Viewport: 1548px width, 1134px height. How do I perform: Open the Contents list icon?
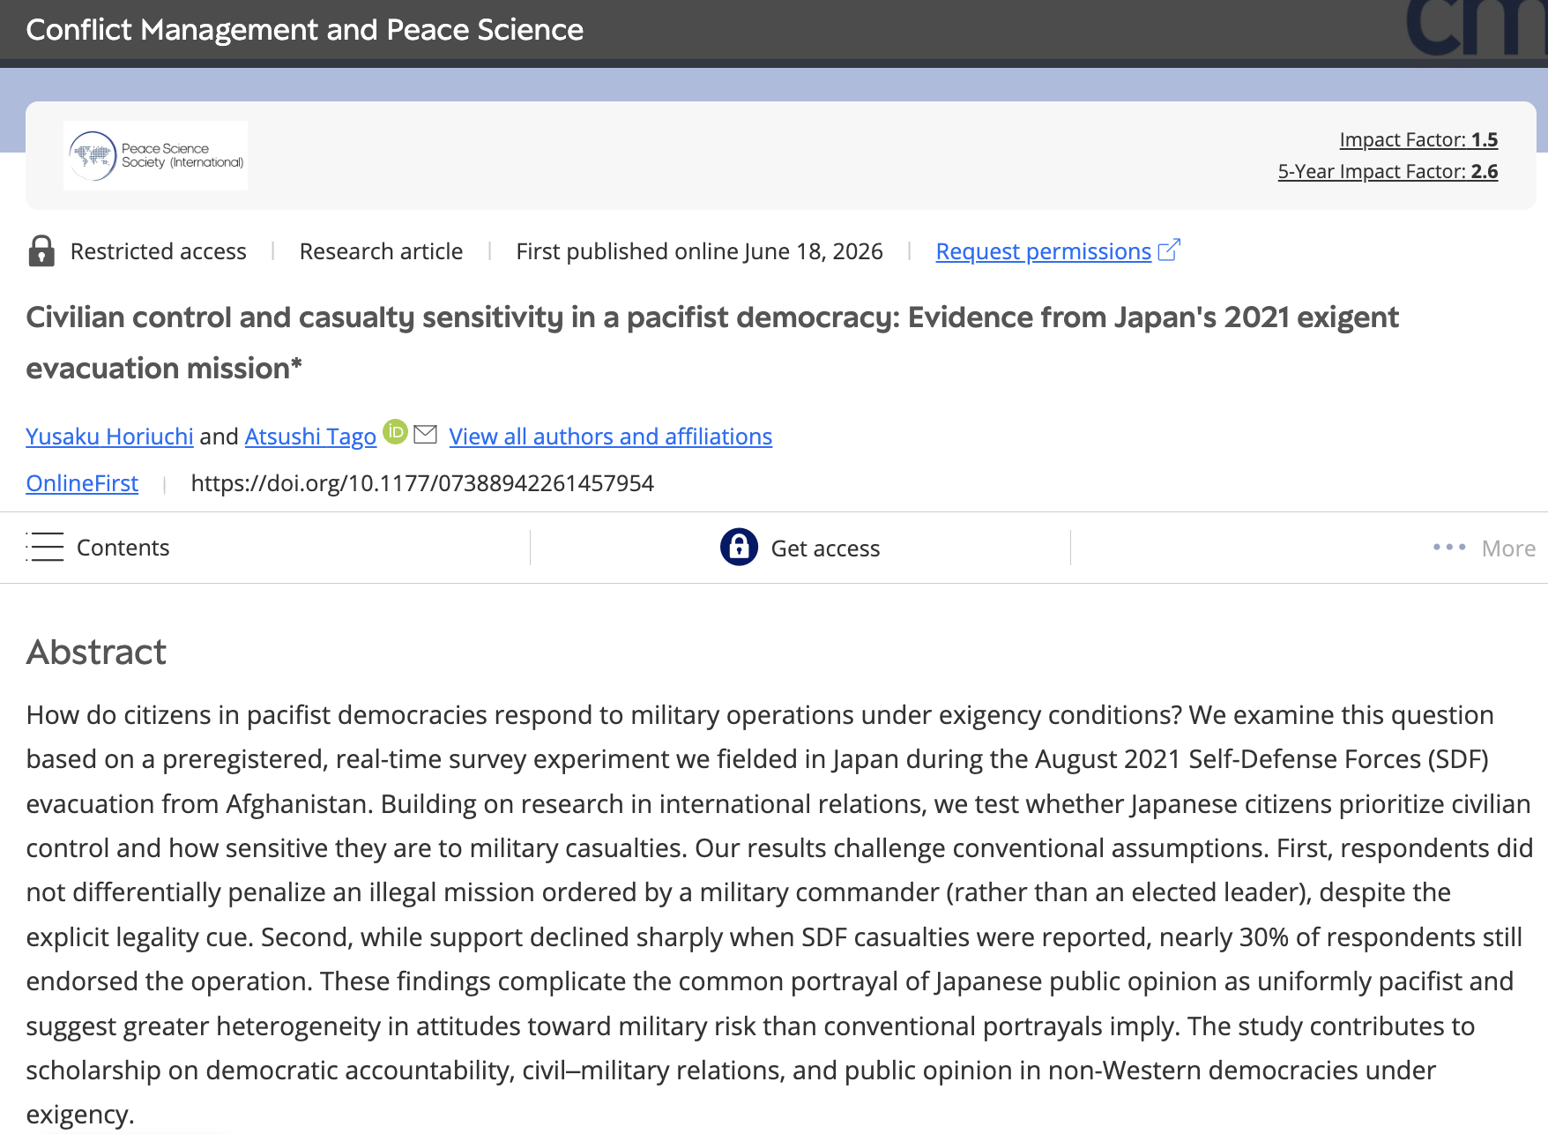pyautogui.click(x=45, y=547)
